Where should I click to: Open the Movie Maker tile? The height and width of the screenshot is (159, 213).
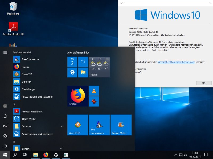(x=121, y=125)
